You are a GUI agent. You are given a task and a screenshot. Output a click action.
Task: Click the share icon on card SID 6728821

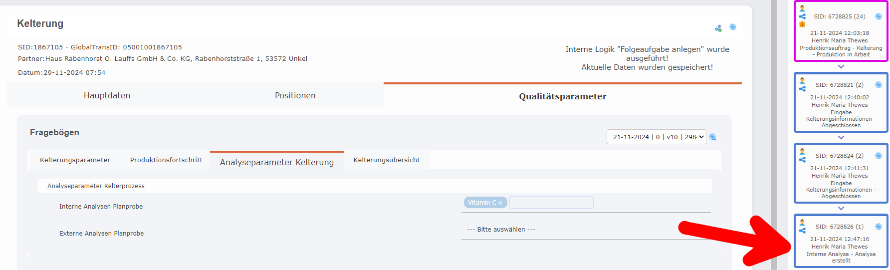802,89
